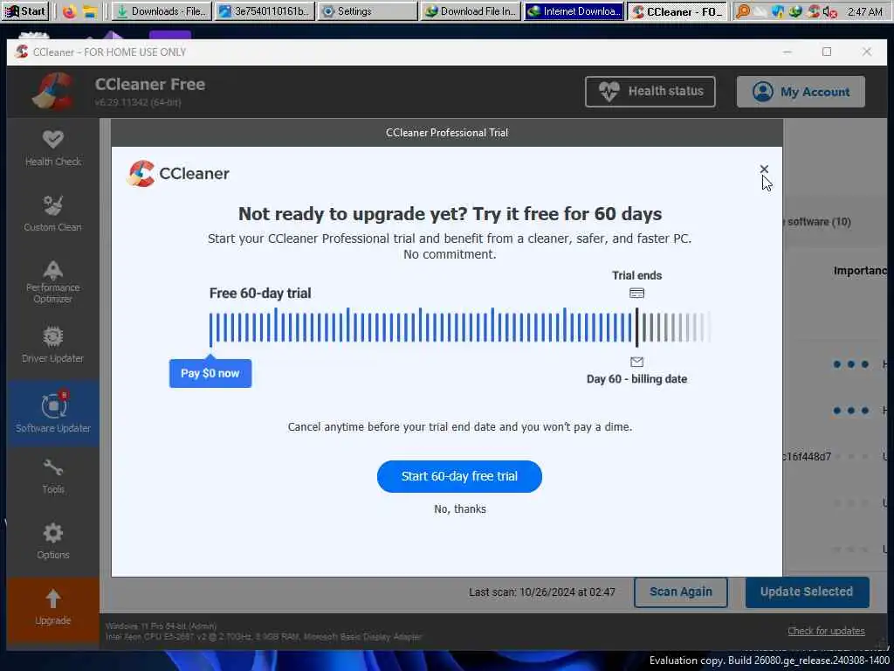Click the CCleaner logo in the header

52,91
